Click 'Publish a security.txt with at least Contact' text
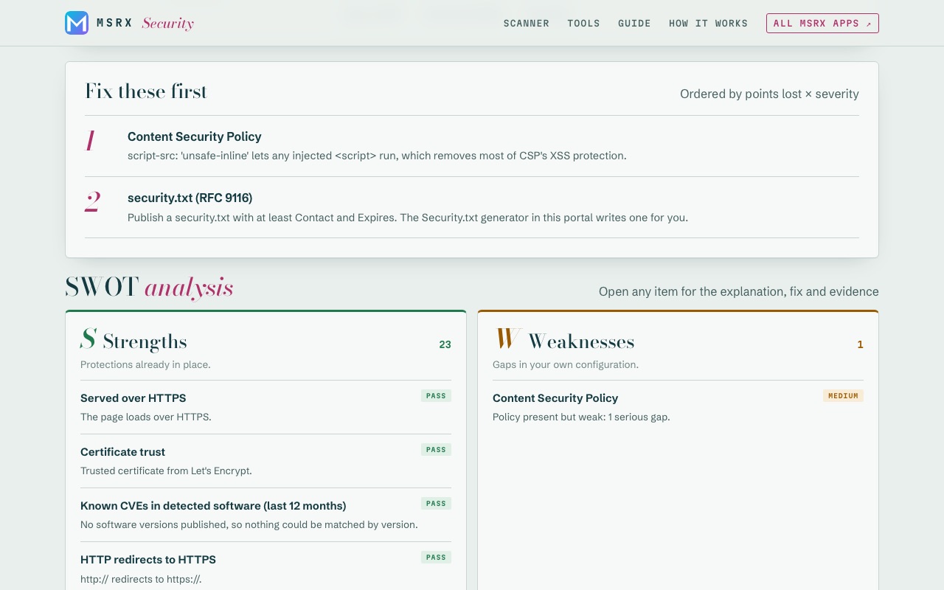The width and height of the screenshot is (944, 590). coord(408,218)
